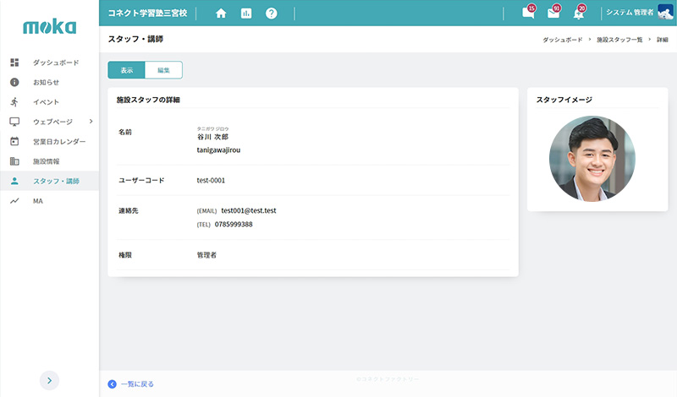The width and height of the screenshot is (677, 397).
Task: Open ダッシュボード in the sidebar
Action: 56,63
